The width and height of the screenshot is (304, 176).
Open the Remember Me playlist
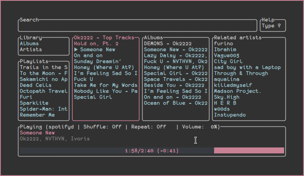(x=37, y=115)
